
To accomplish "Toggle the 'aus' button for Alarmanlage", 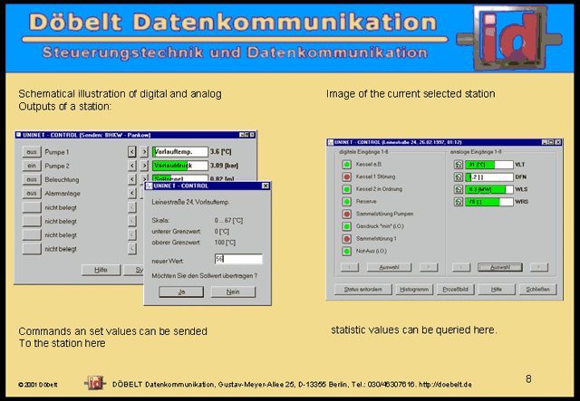I will [x=32, y=194].
